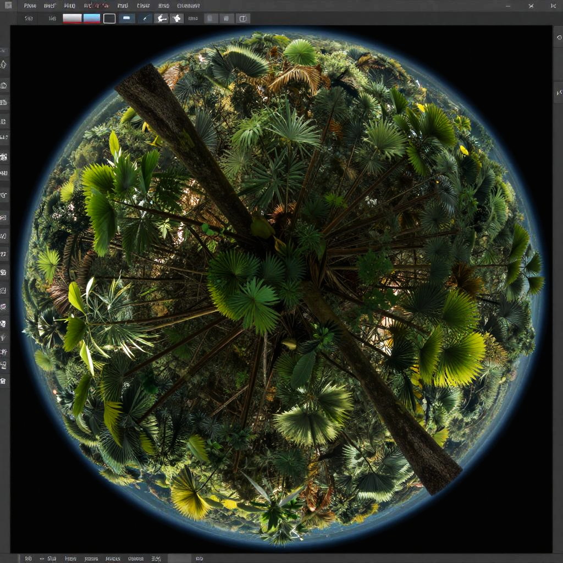Screen dimensions: 563x563
Task: Click the app logo icon in the title bar
Action: 8,5
